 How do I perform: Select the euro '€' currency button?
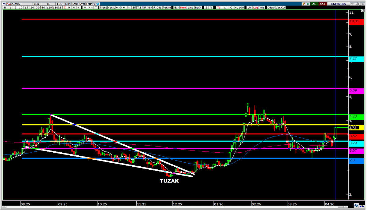[231, 7]
